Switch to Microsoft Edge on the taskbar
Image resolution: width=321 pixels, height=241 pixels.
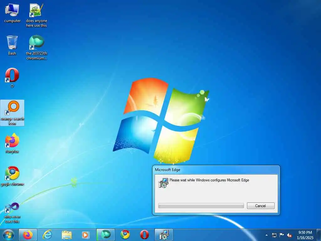[x=105, y=235]
